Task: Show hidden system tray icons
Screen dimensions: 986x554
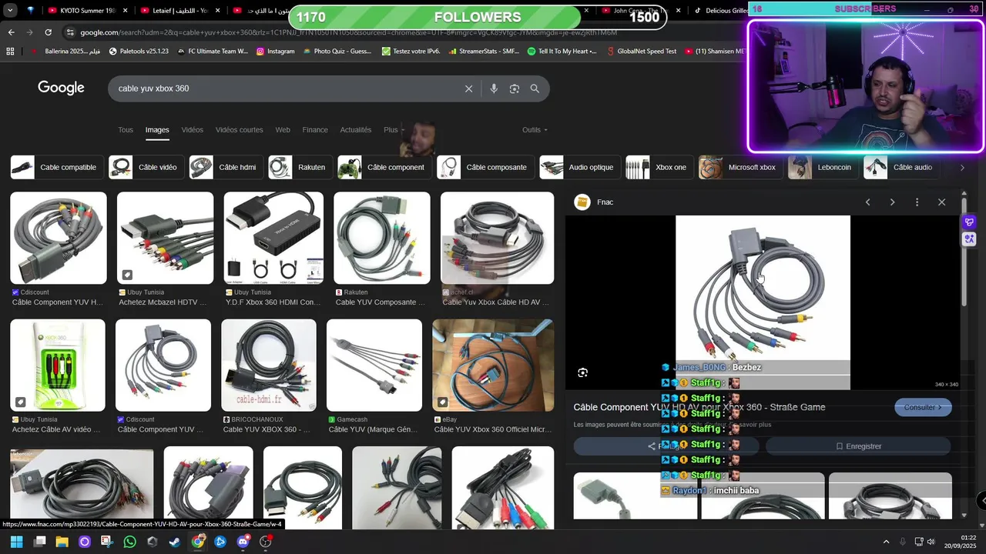Action: pos(886,542)
